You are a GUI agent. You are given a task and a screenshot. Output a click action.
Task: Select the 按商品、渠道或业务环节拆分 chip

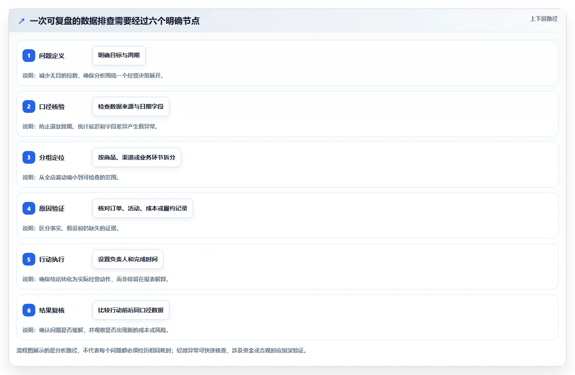[137, 157]
